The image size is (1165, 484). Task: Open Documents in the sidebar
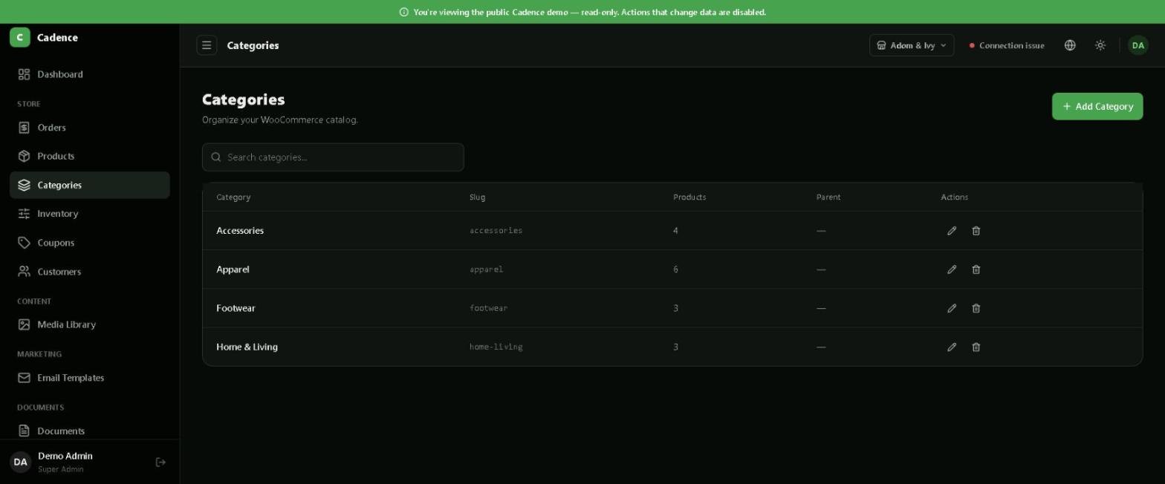(89, 431)
